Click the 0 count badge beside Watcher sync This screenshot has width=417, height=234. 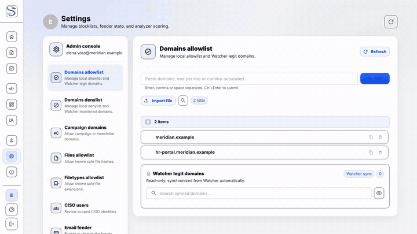coord(380,174)
